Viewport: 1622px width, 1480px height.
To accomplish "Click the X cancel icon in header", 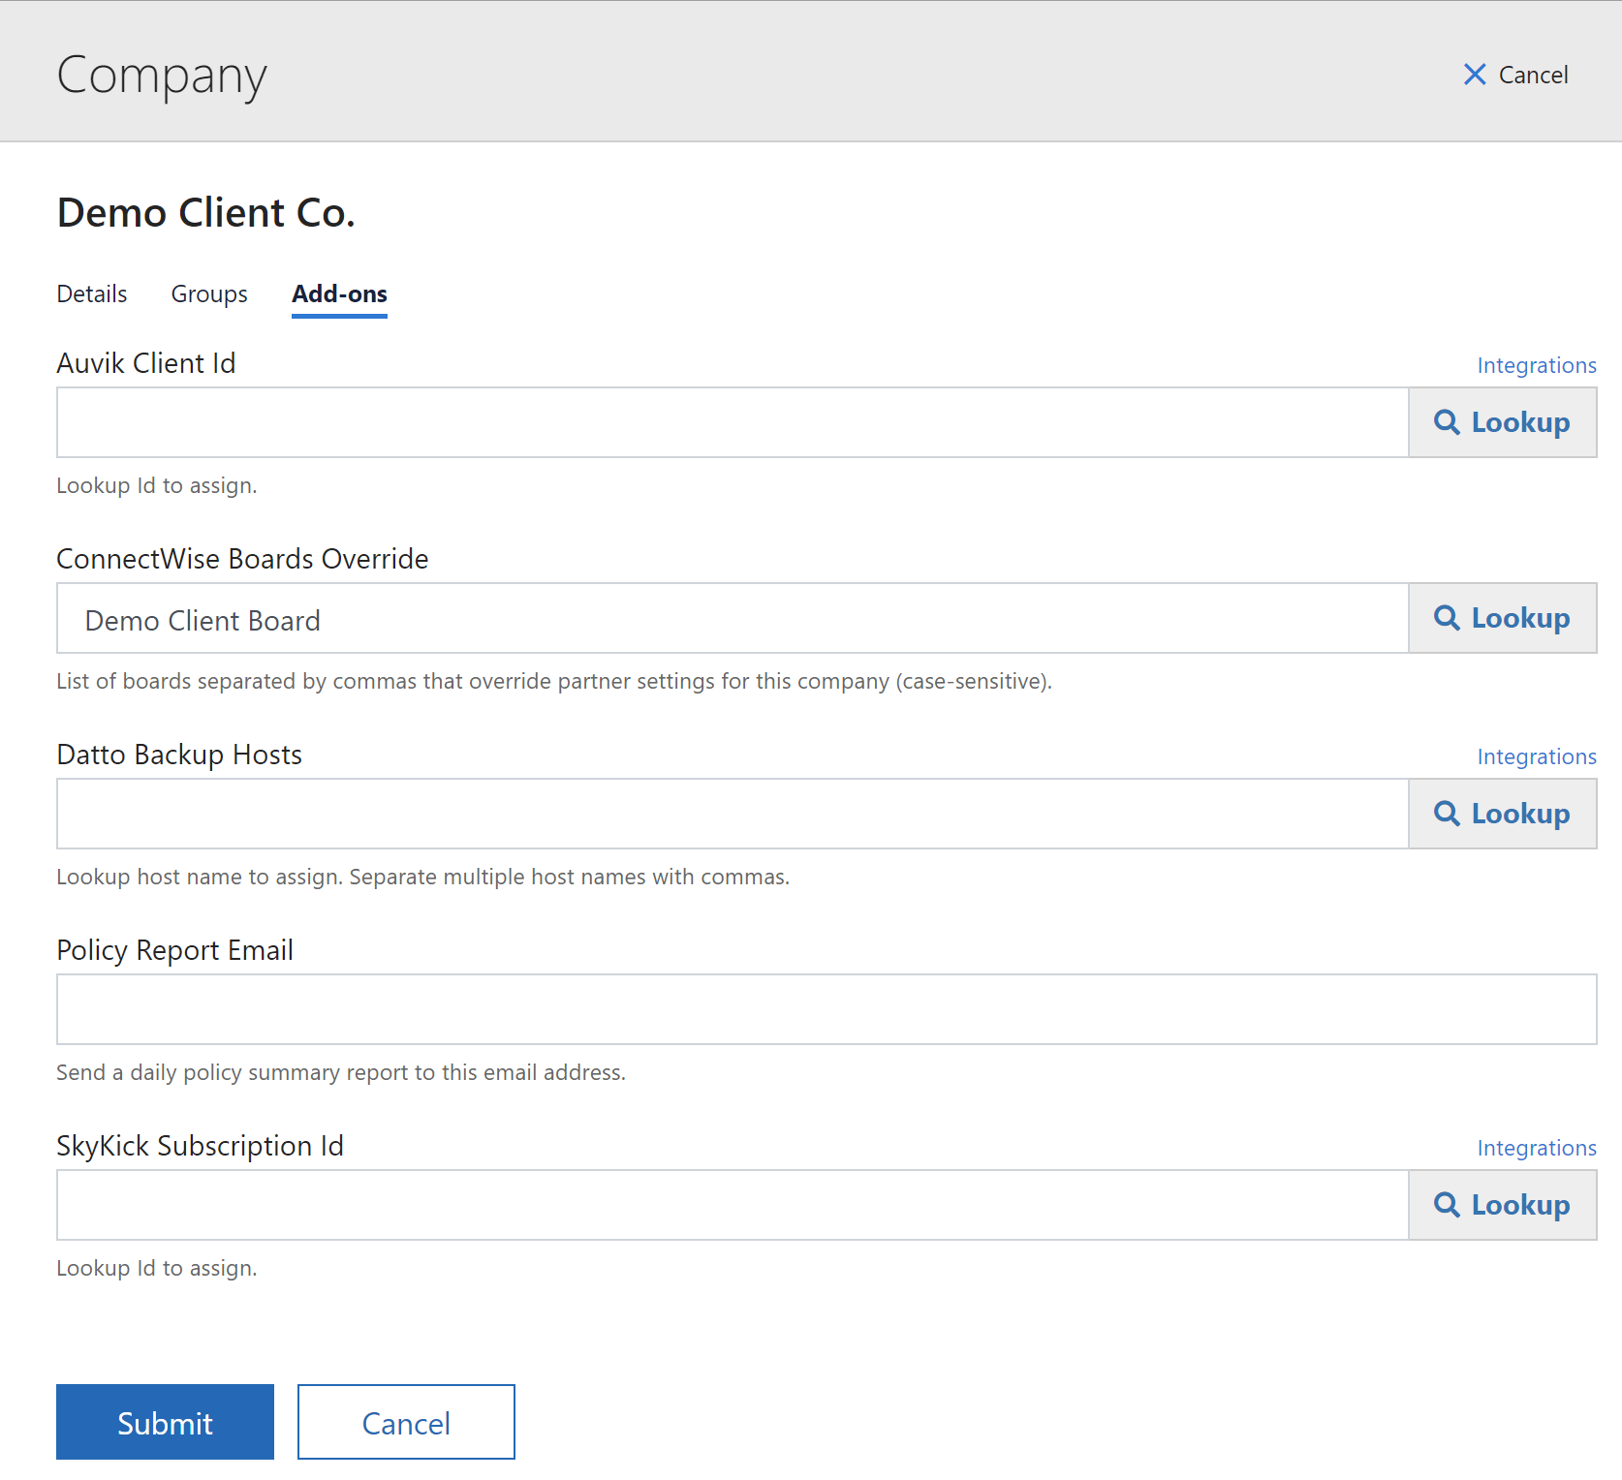I will tap(1474, 75).
